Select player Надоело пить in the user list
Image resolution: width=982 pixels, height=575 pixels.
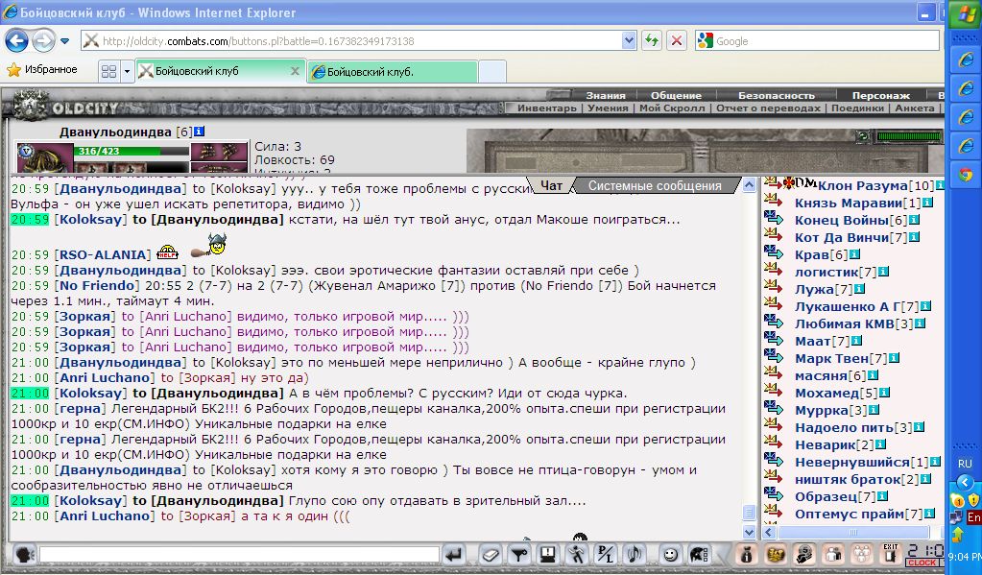coord(844,428)
